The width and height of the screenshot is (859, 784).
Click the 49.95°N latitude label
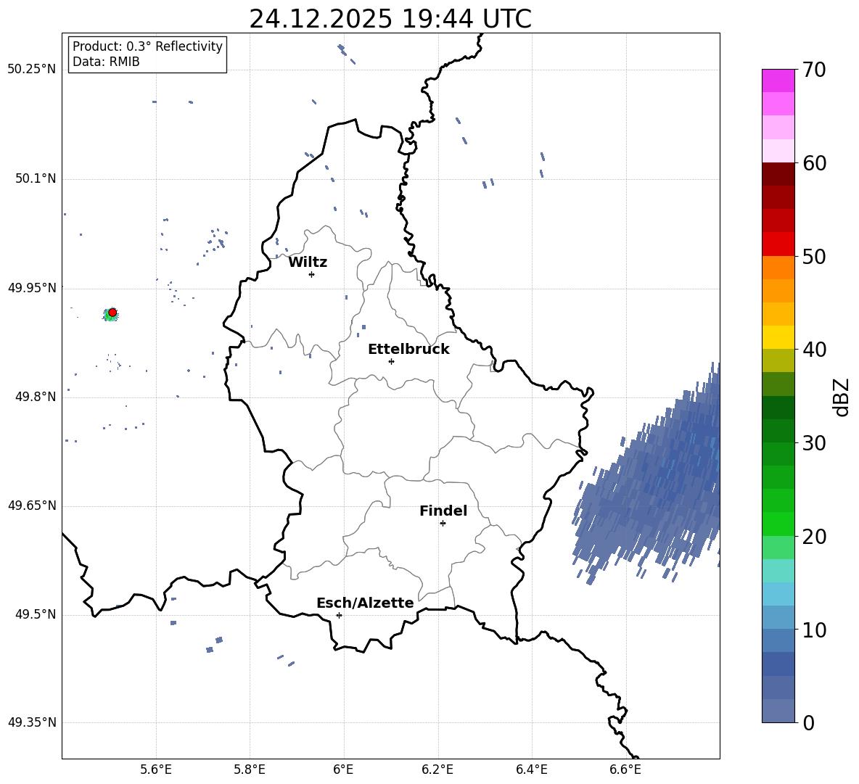coord(32,287)
